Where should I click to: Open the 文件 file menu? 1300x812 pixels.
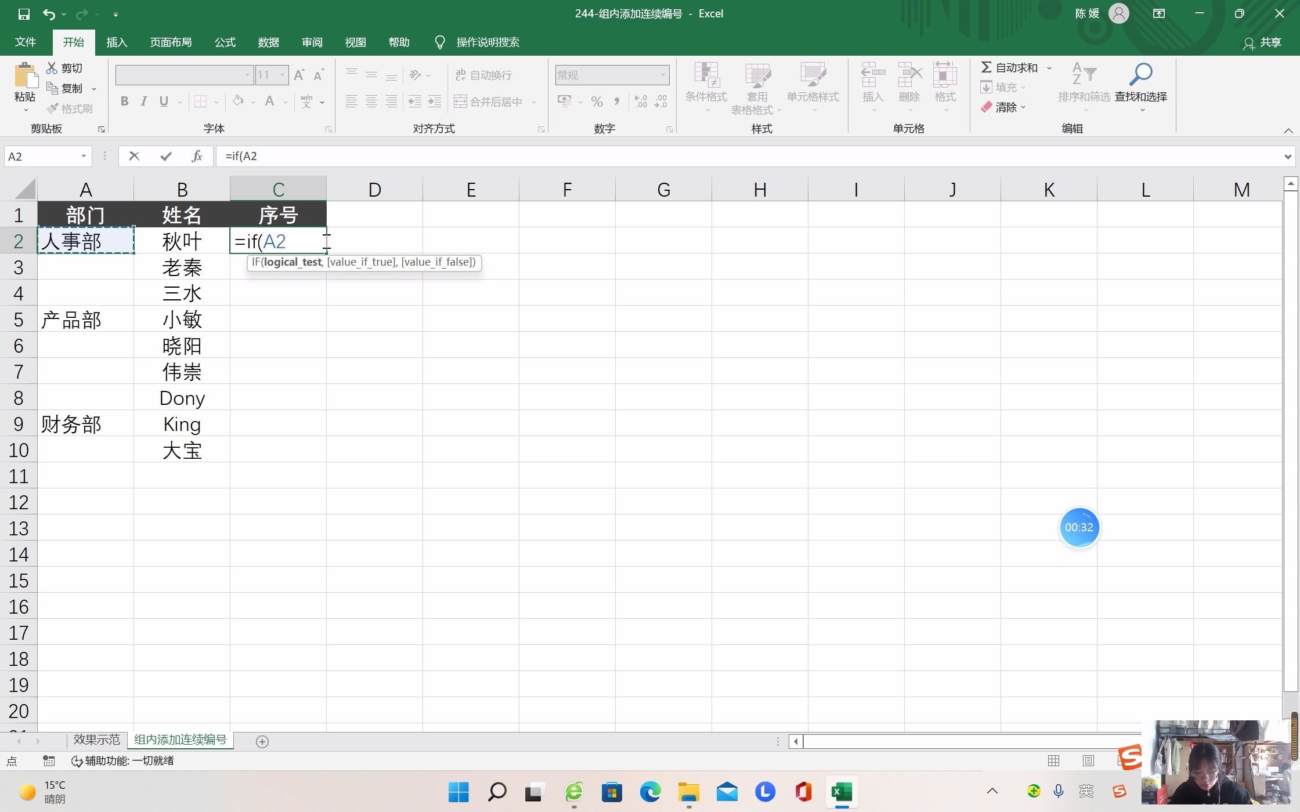pos(26,42)
